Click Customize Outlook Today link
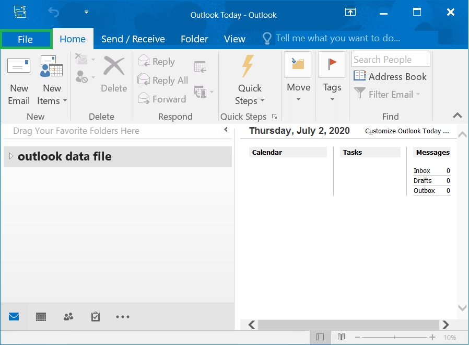 pyautogui.click(x=407, y=131)
